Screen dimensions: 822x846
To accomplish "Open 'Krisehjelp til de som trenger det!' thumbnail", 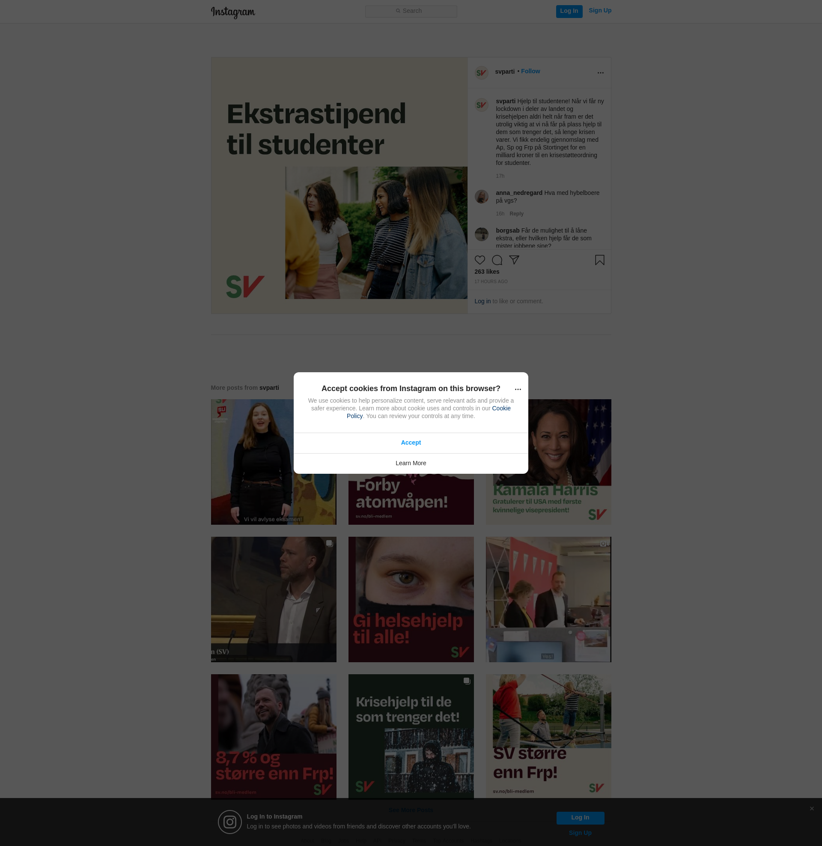I will pyautogui.click(x=411, y=736).
